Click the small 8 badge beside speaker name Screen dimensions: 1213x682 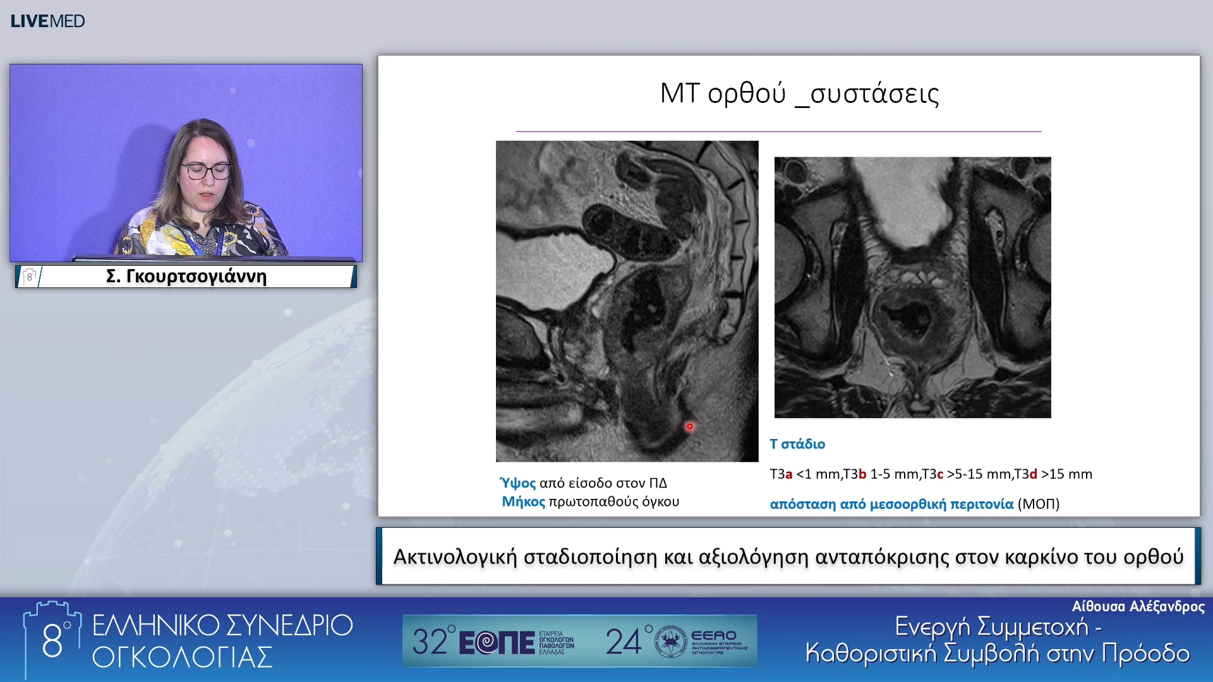[x=29, y=277]
